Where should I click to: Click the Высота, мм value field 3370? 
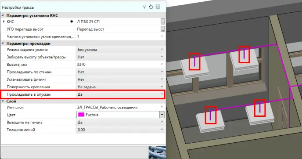[x=120, y=65]
